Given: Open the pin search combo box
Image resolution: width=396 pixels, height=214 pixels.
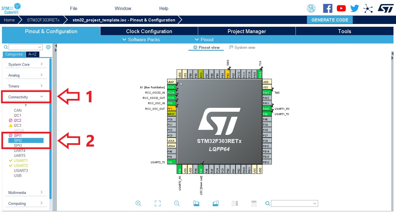Looking at the screenshot, I should pyautogui.click(x=294, y=203).
